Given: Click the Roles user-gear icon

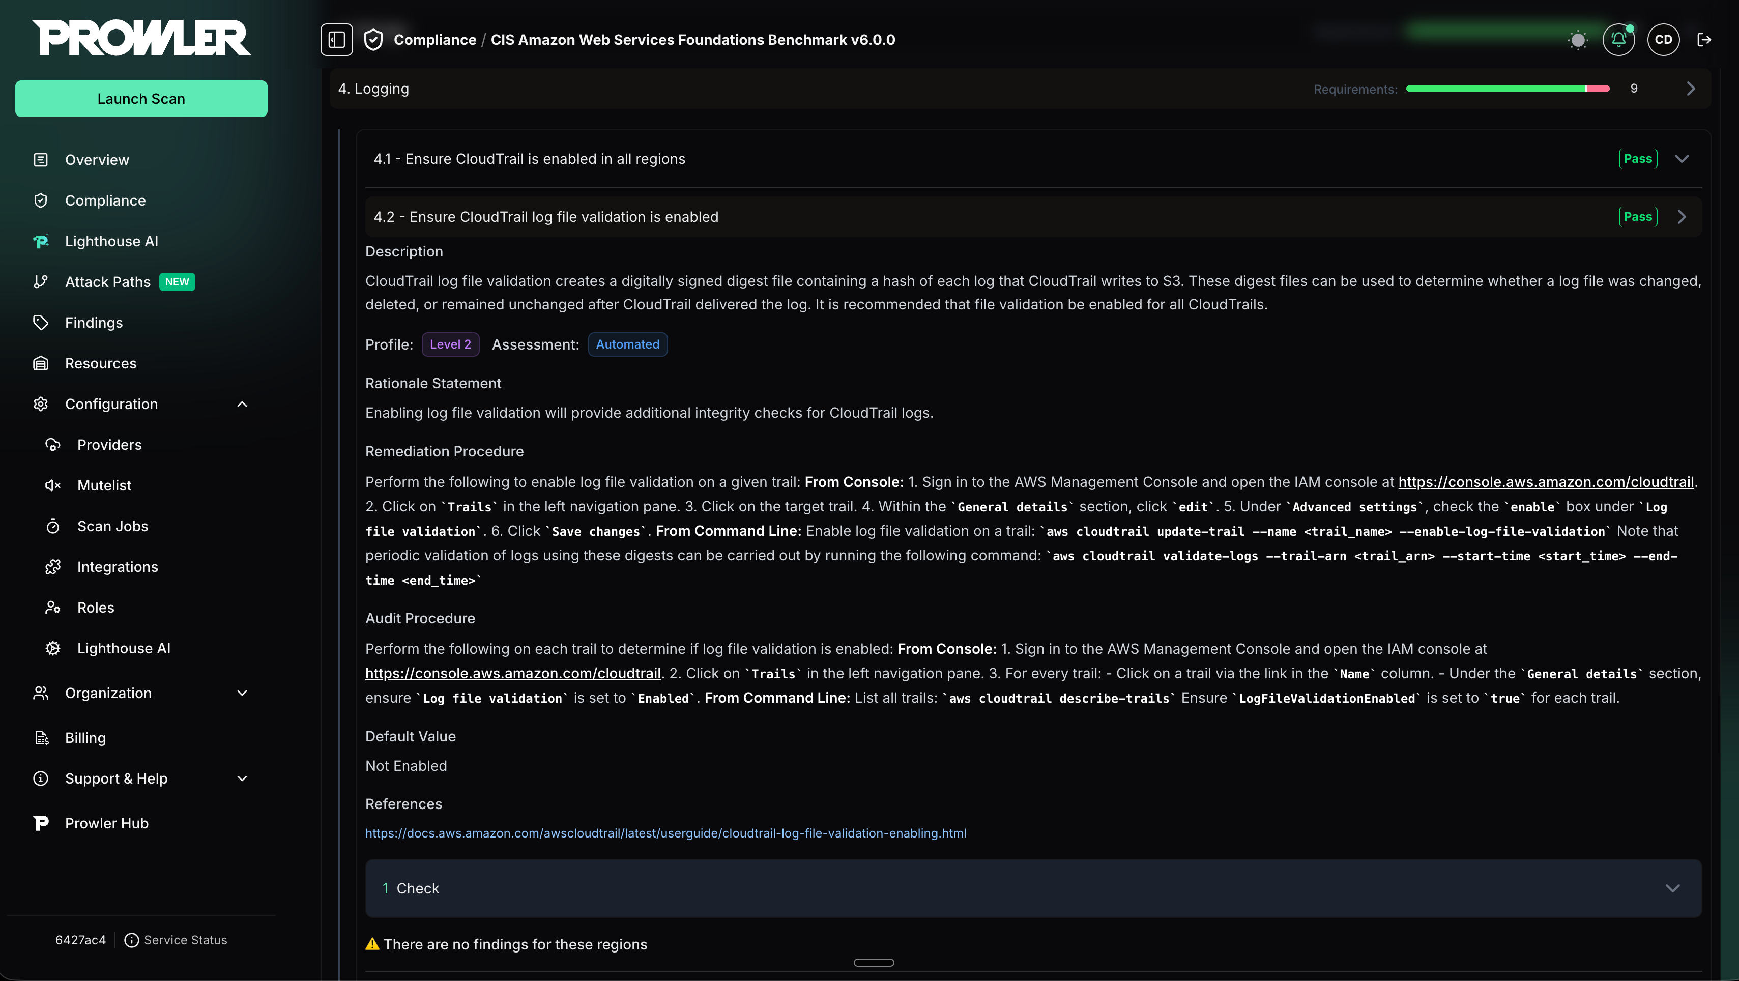Looking at the screenshot, I should 52,608.
